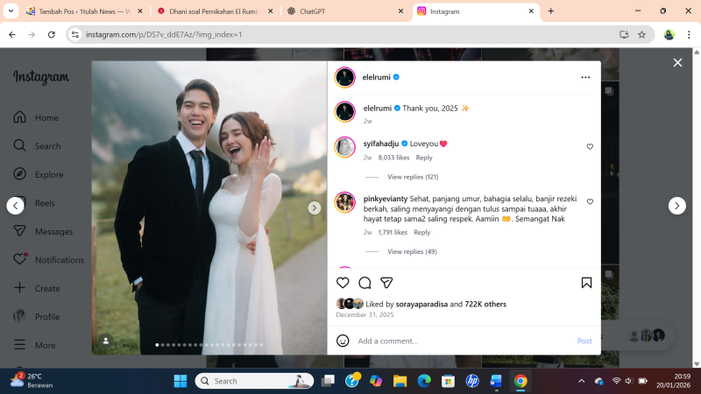Close the post overlay with X
Screen dimensions: 701x394
[x=677, y=62]
